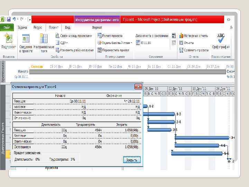249x187 pixels.
Task: Click the Microsoft Project application icon
Action: click(x=2, y=19)
